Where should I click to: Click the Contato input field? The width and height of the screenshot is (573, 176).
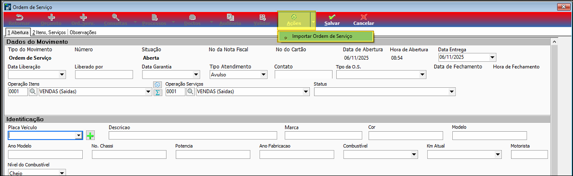click(x=303, y=74)
